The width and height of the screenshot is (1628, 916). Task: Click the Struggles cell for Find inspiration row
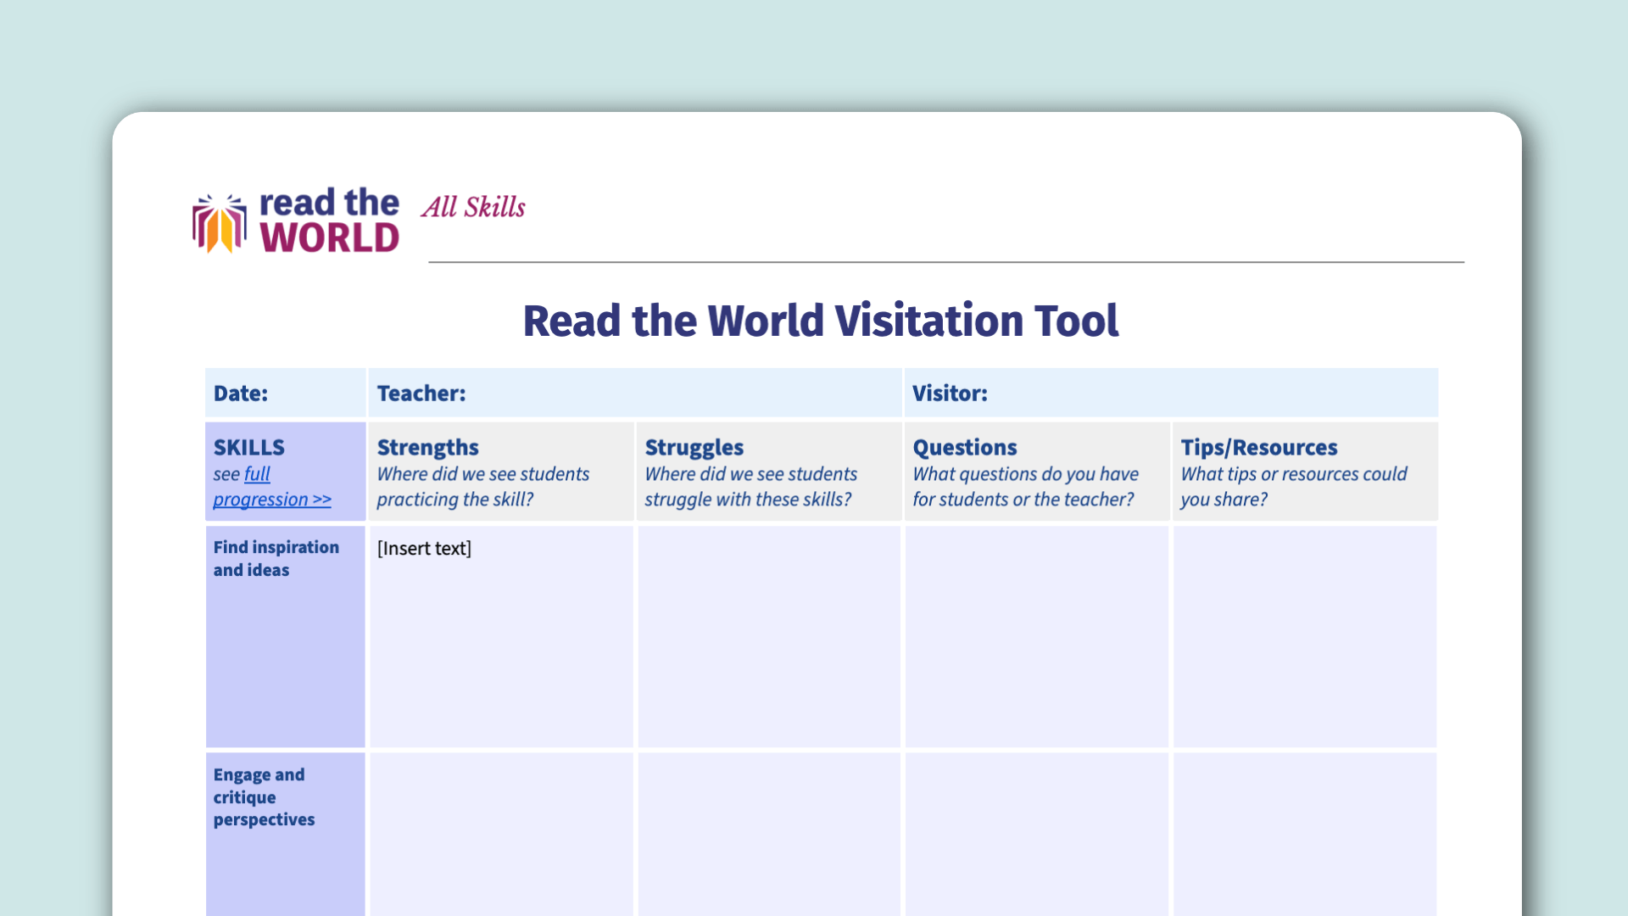[768, 636]
